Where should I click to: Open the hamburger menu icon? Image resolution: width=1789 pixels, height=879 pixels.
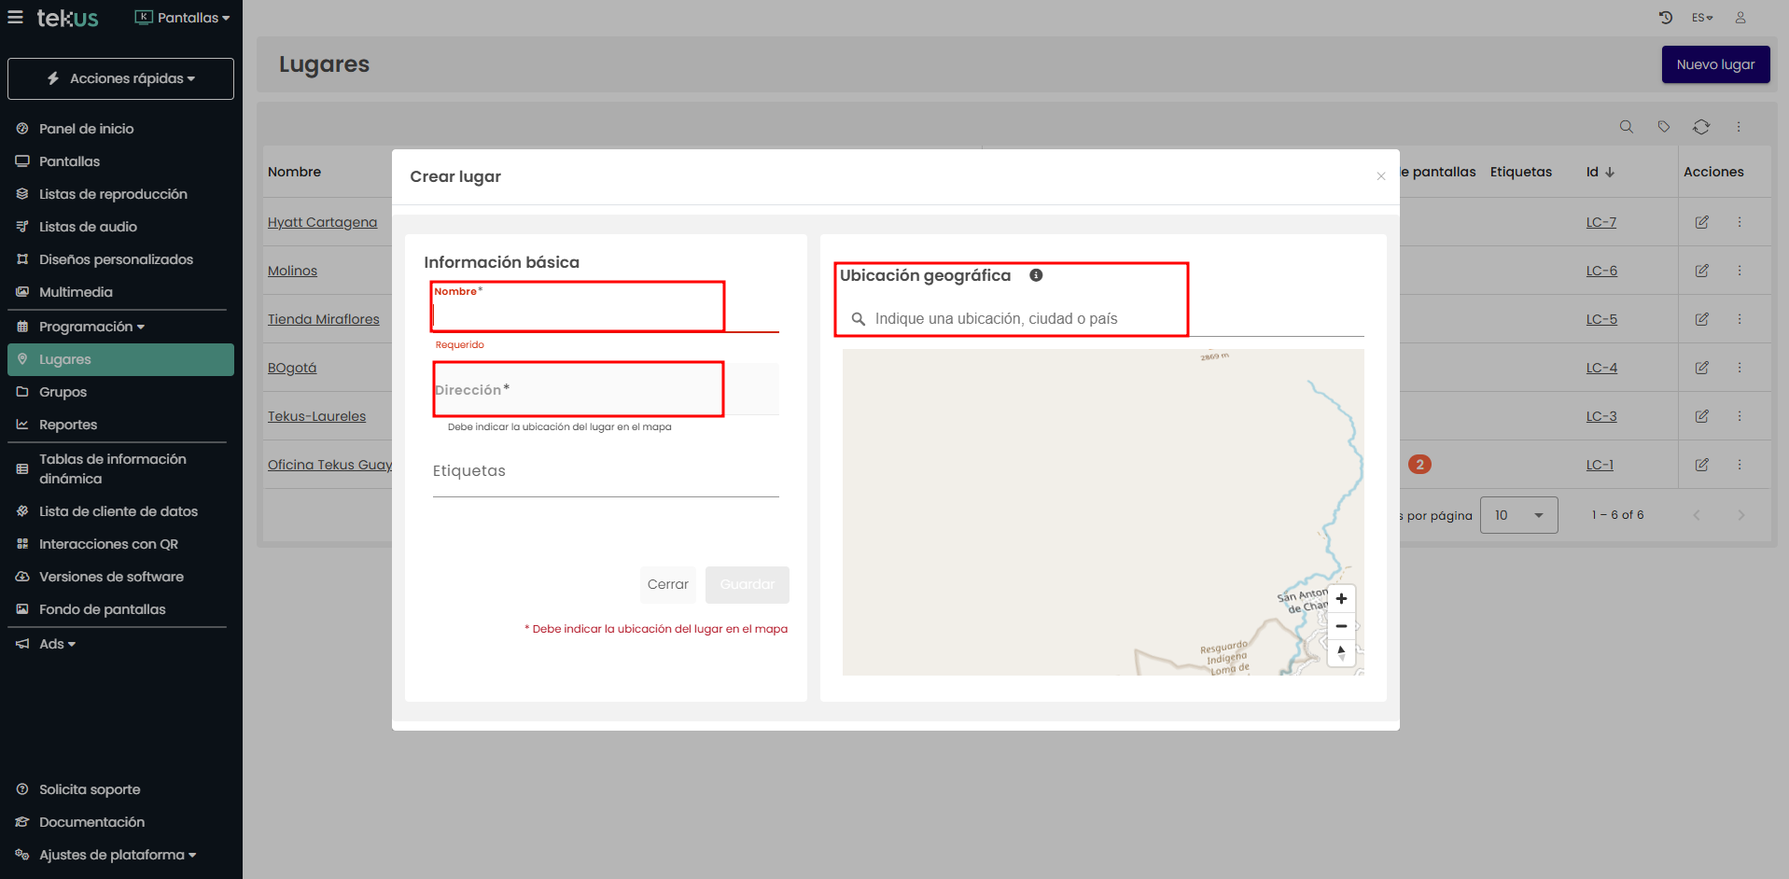tap(16, 18)
